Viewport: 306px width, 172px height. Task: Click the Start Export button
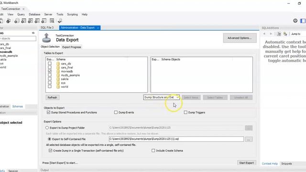coord(247,163)
